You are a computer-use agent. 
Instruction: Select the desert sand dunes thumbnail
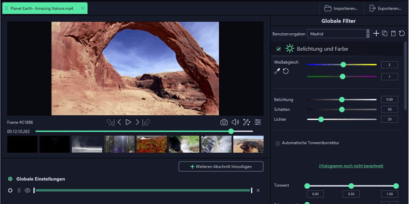(248, 144)
